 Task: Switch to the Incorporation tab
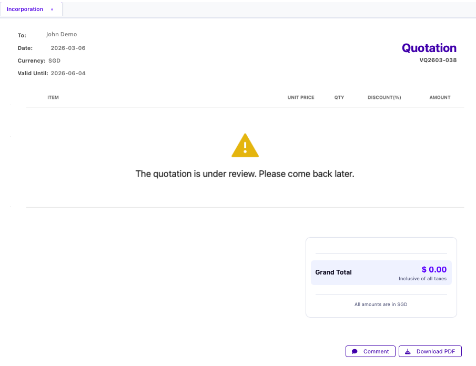tap(25, 9)
